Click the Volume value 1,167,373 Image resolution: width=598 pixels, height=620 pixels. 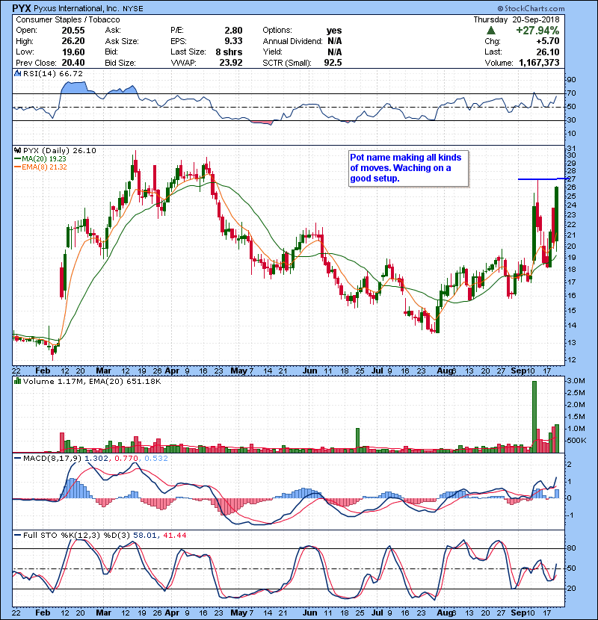539,63
